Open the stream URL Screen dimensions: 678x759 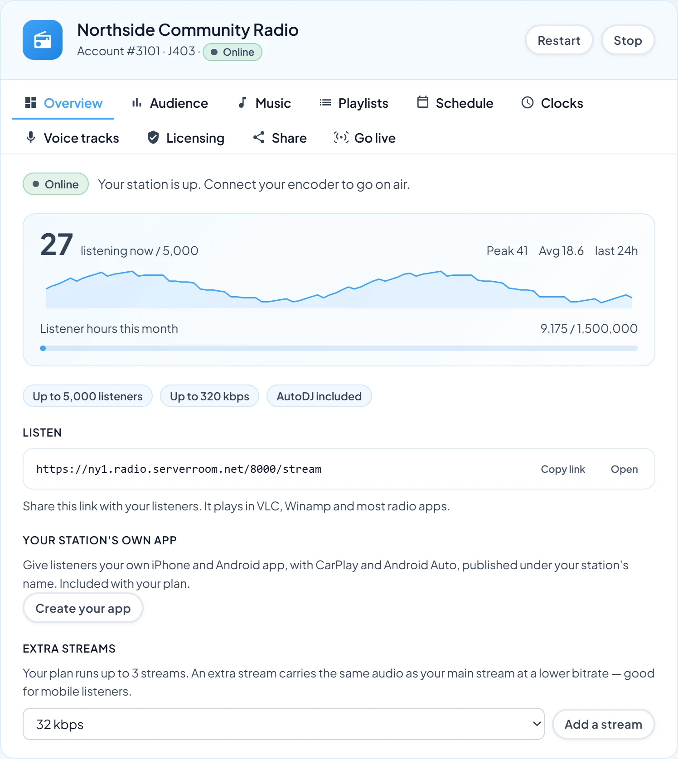click(x=624, y=469)
